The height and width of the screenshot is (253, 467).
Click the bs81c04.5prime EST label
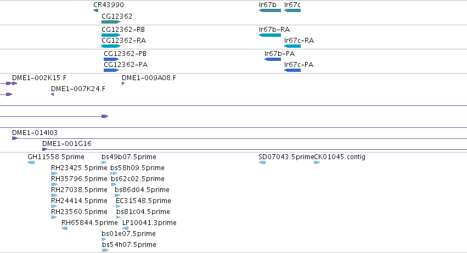[143, 212]
